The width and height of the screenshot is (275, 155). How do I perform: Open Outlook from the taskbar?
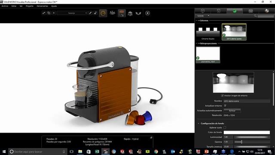coord(173,152)
